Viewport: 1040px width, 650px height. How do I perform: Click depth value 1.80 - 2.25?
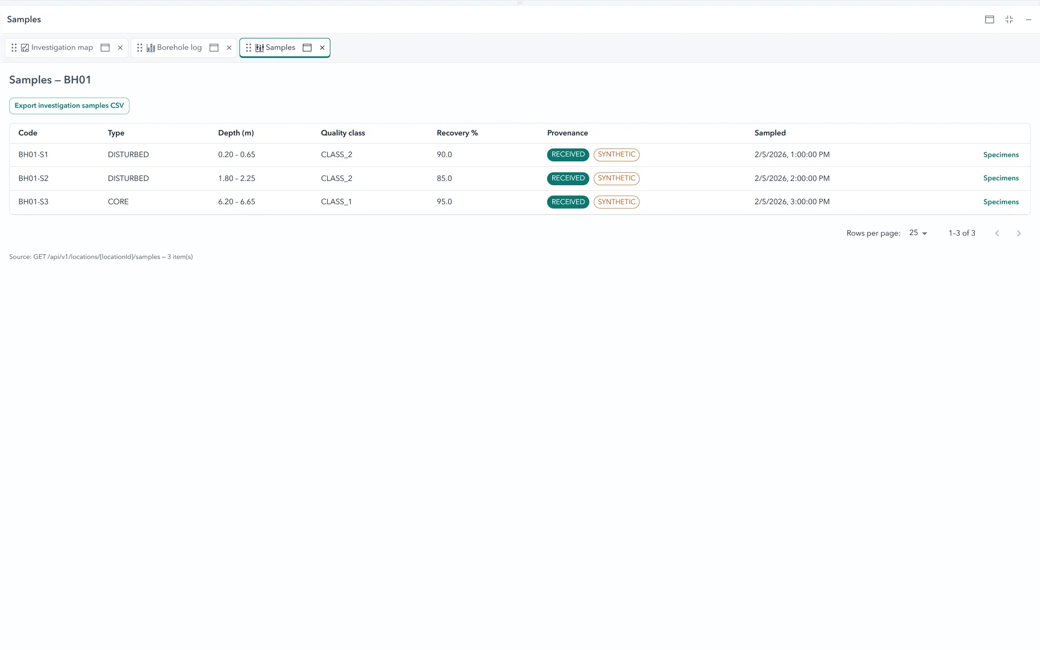point(237,179)
